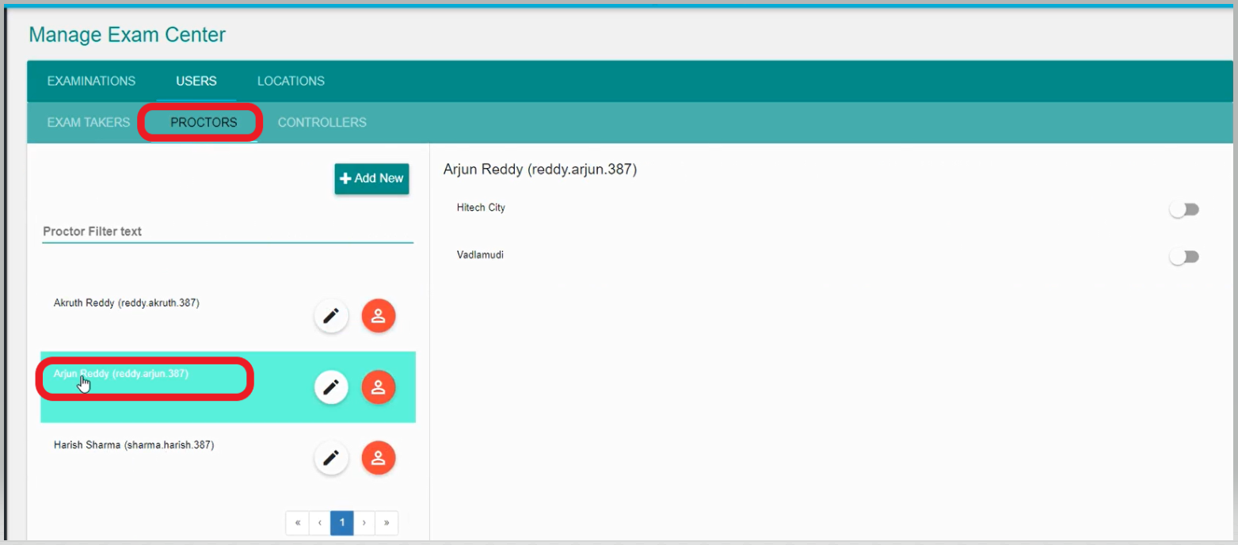Edit Arjun Reddy using pencil icon
This screenshot has height=545, width=1238.
(331, 387)
